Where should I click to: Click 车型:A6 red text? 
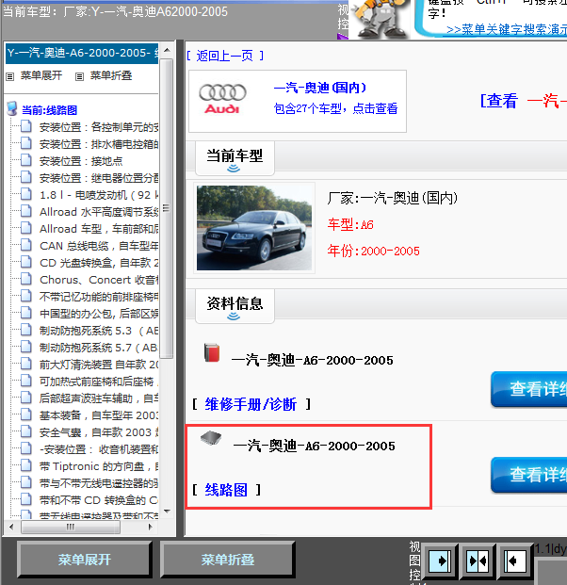(x=350, y=225)
